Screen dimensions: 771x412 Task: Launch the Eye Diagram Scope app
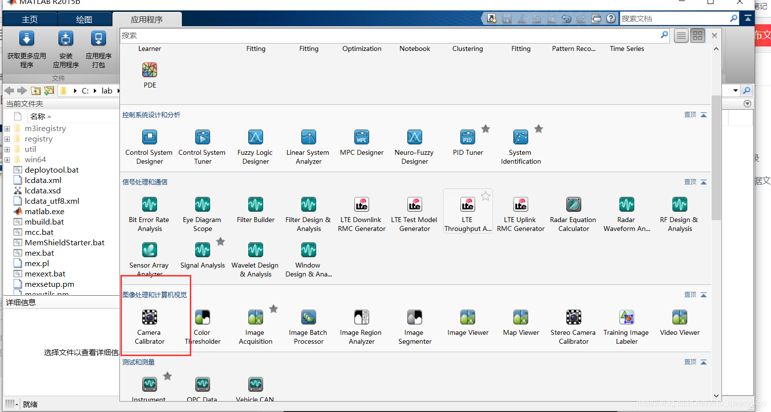point(202,214)
